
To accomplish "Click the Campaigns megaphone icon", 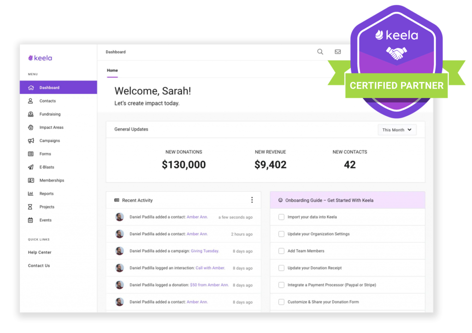I will [31, 141].
